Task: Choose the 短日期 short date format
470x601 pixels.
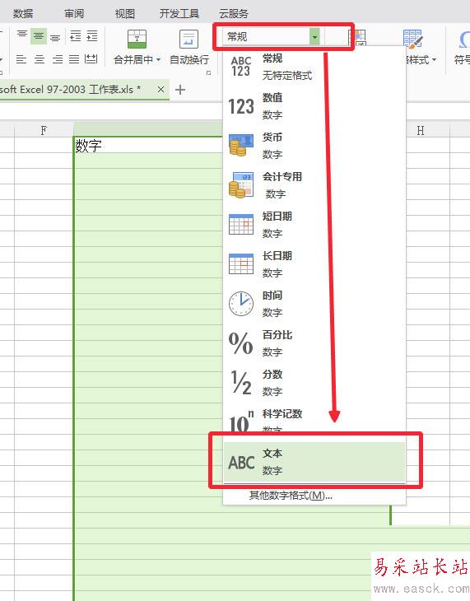Action: click(314, 225)
